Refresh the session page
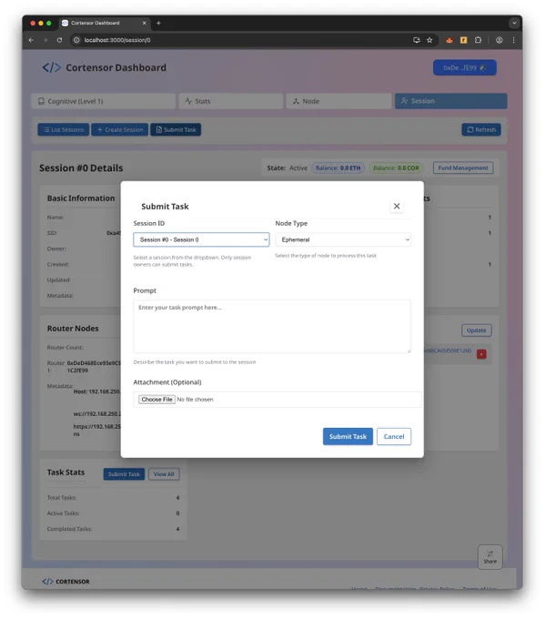This screenshot has width=545, height=619. [x=481, y=129]
